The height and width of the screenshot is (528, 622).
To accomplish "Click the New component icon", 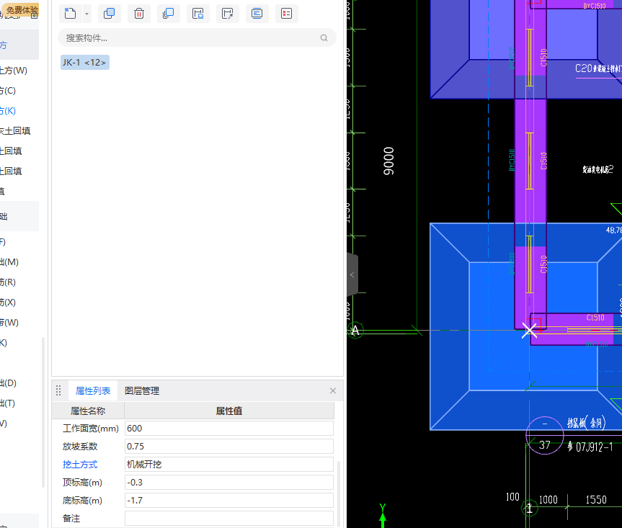I will click(70, 14).
